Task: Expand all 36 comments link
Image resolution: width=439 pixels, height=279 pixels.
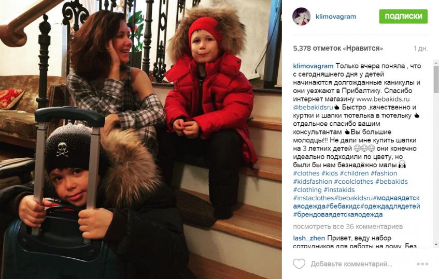Action: (348, 226)
